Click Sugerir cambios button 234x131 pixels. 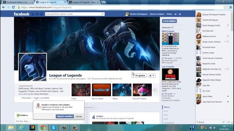[65, 116]
